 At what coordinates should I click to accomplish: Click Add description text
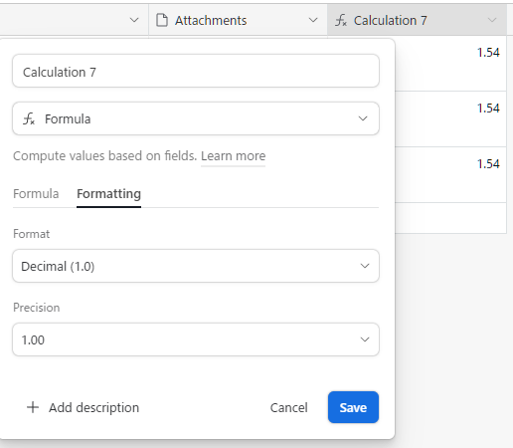pyautogui.click(x=93, y=407)
